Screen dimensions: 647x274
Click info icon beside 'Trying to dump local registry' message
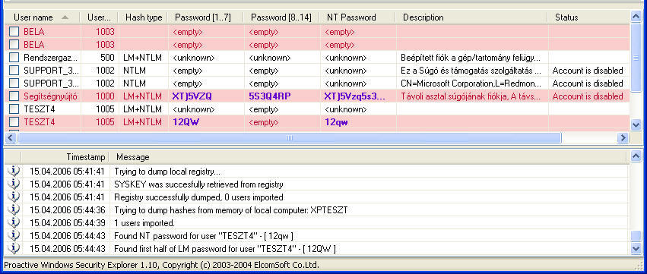[14, 172]
